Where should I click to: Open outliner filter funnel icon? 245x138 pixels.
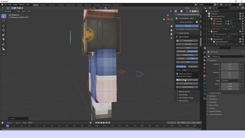tap(238, 8)
